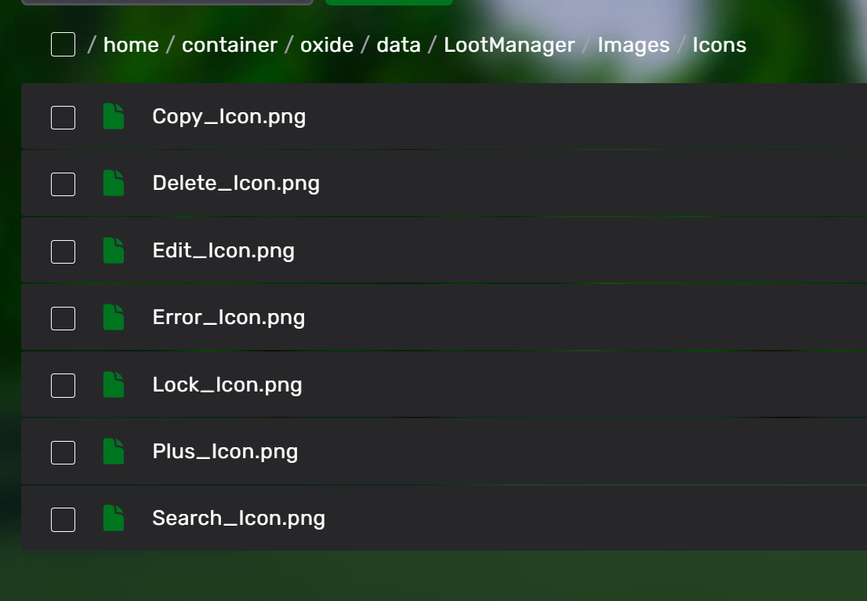This screenshot has width=867, height=601.
Task: Navigate to the home breadcrumb
Action: [x=131, y=46]
